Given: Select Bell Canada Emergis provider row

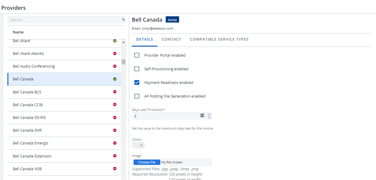Looking at the screenshot, I should coord(64,143).
